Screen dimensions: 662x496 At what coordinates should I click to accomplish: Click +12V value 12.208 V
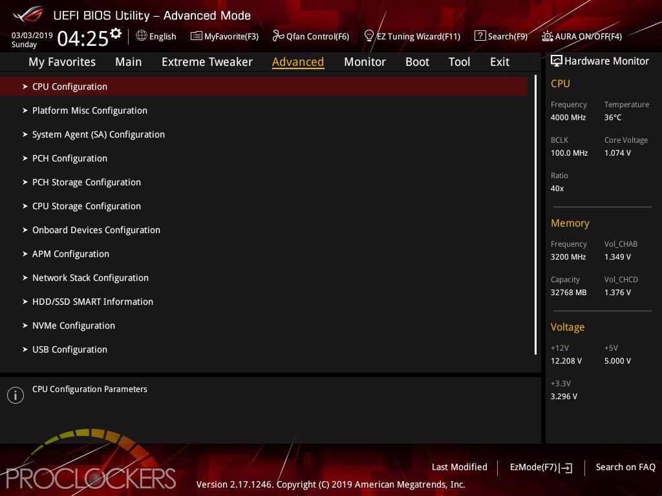point(566,361)
